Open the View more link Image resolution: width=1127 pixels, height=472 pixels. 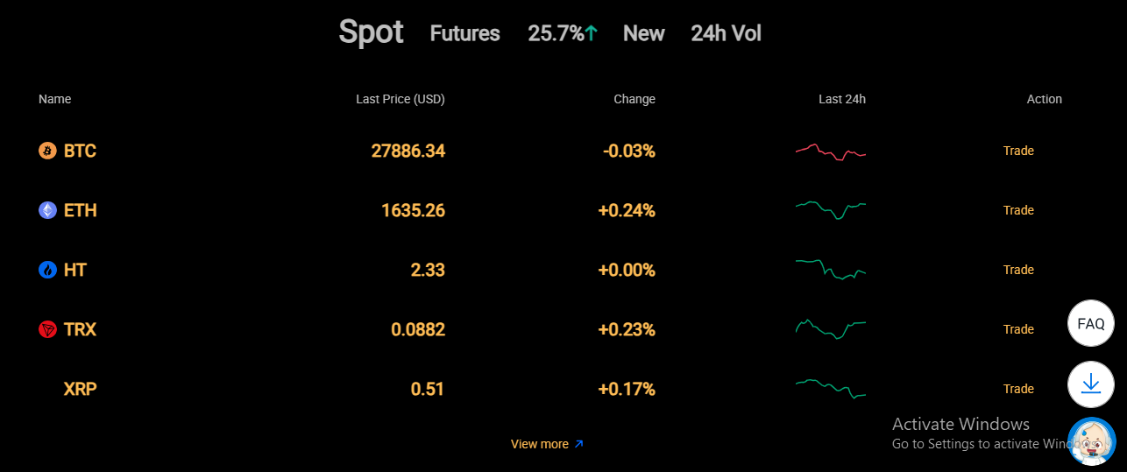(547, 444)
